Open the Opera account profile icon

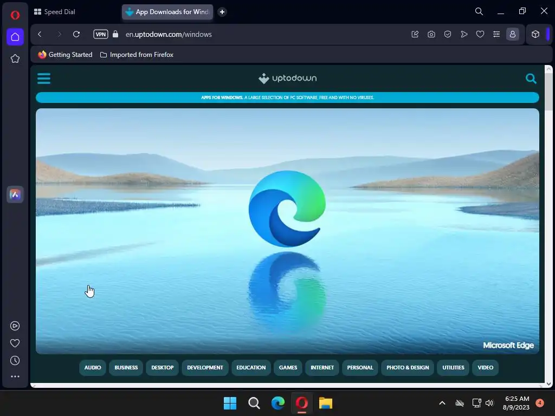(x=513, y=34)
